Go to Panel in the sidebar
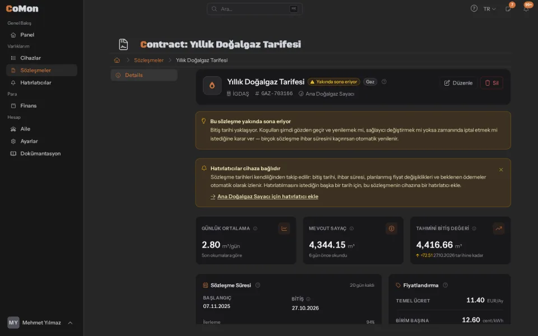The image size is (538, 336). 41,35
